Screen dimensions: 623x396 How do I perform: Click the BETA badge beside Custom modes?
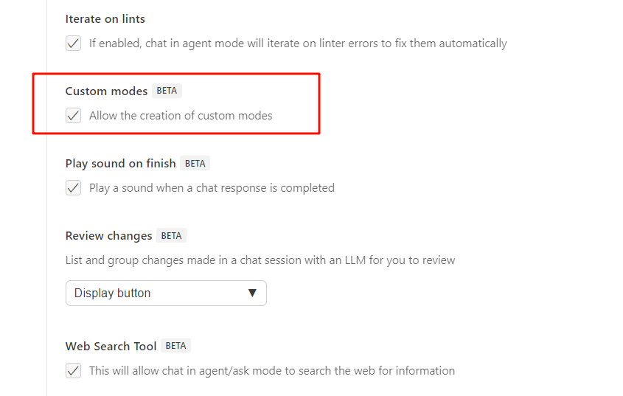click(167, 91)
